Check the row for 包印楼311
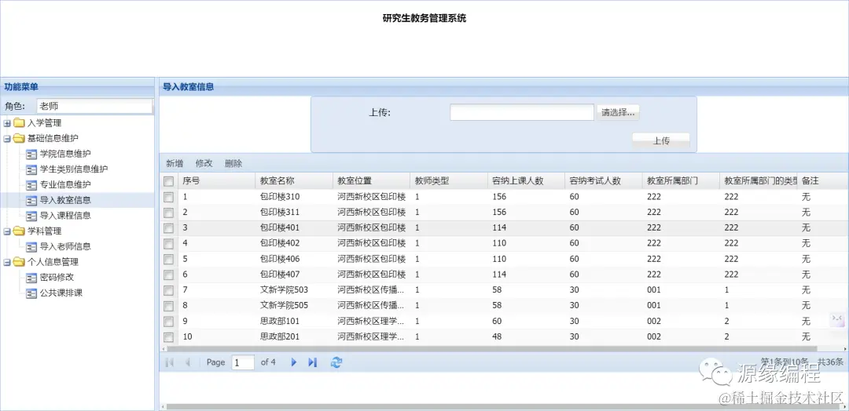The height and width of the screenshot is (411, 849). (169, 213)
